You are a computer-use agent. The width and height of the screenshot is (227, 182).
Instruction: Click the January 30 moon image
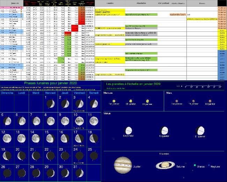coord(65,173)
